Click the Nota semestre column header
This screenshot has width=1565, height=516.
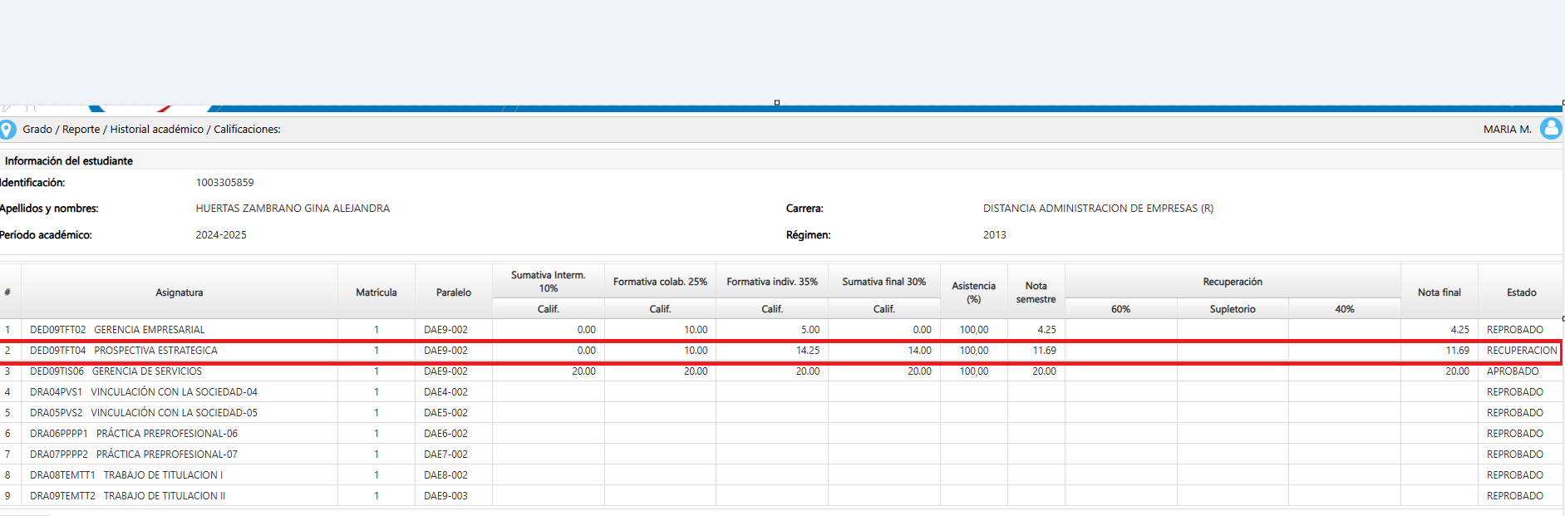[1036, 292]
